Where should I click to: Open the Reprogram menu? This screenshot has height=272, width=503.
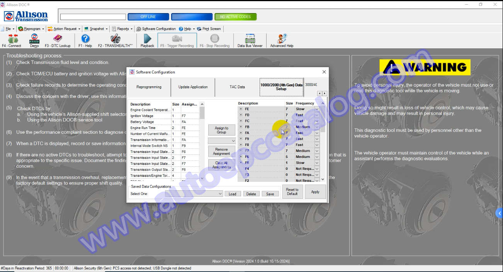(31, 29)
